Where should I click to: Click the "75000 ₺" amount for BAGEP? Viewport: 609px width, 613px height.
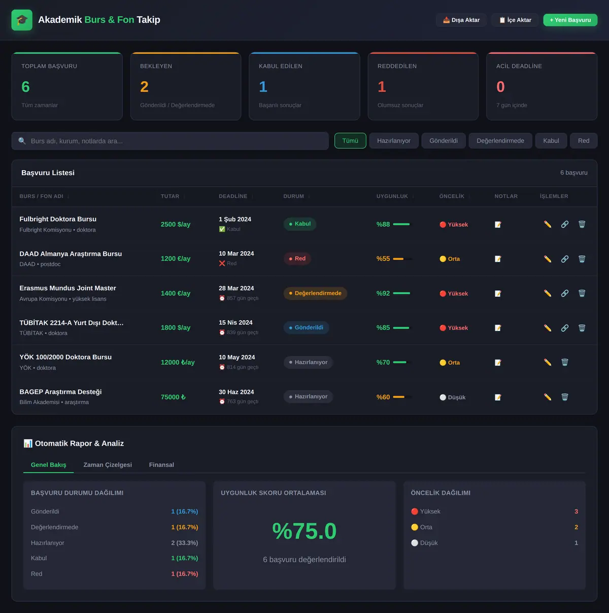pos(173,397)
